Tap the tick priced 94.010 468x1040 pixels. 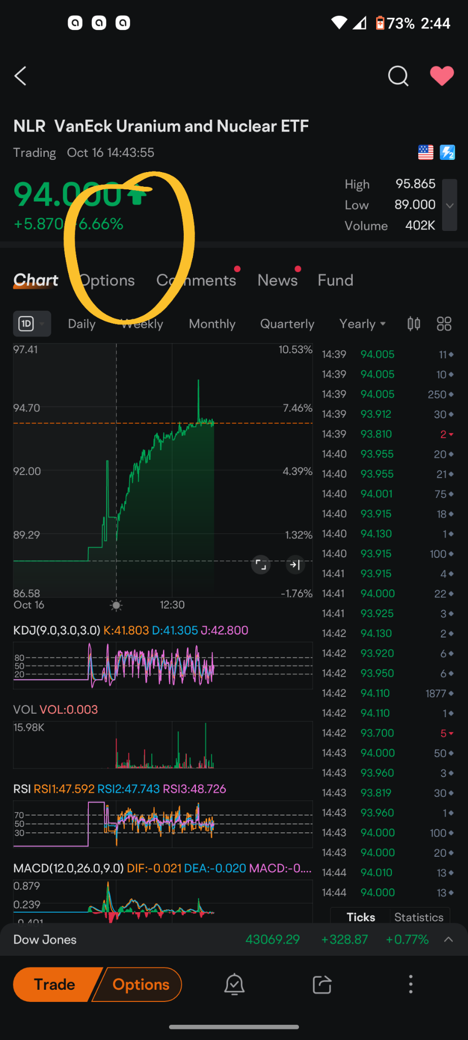(388, 873)
